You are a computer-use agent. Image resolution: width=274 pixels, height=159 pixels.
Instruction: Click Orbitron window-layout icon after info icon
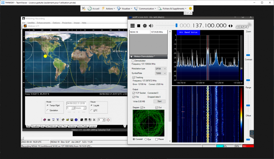click(x=82, y=120)
